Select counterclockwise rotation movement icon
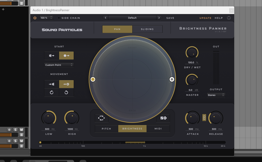The width and height of the screenshot is (262, 162). pyautogui.click(x=66, y=92)
